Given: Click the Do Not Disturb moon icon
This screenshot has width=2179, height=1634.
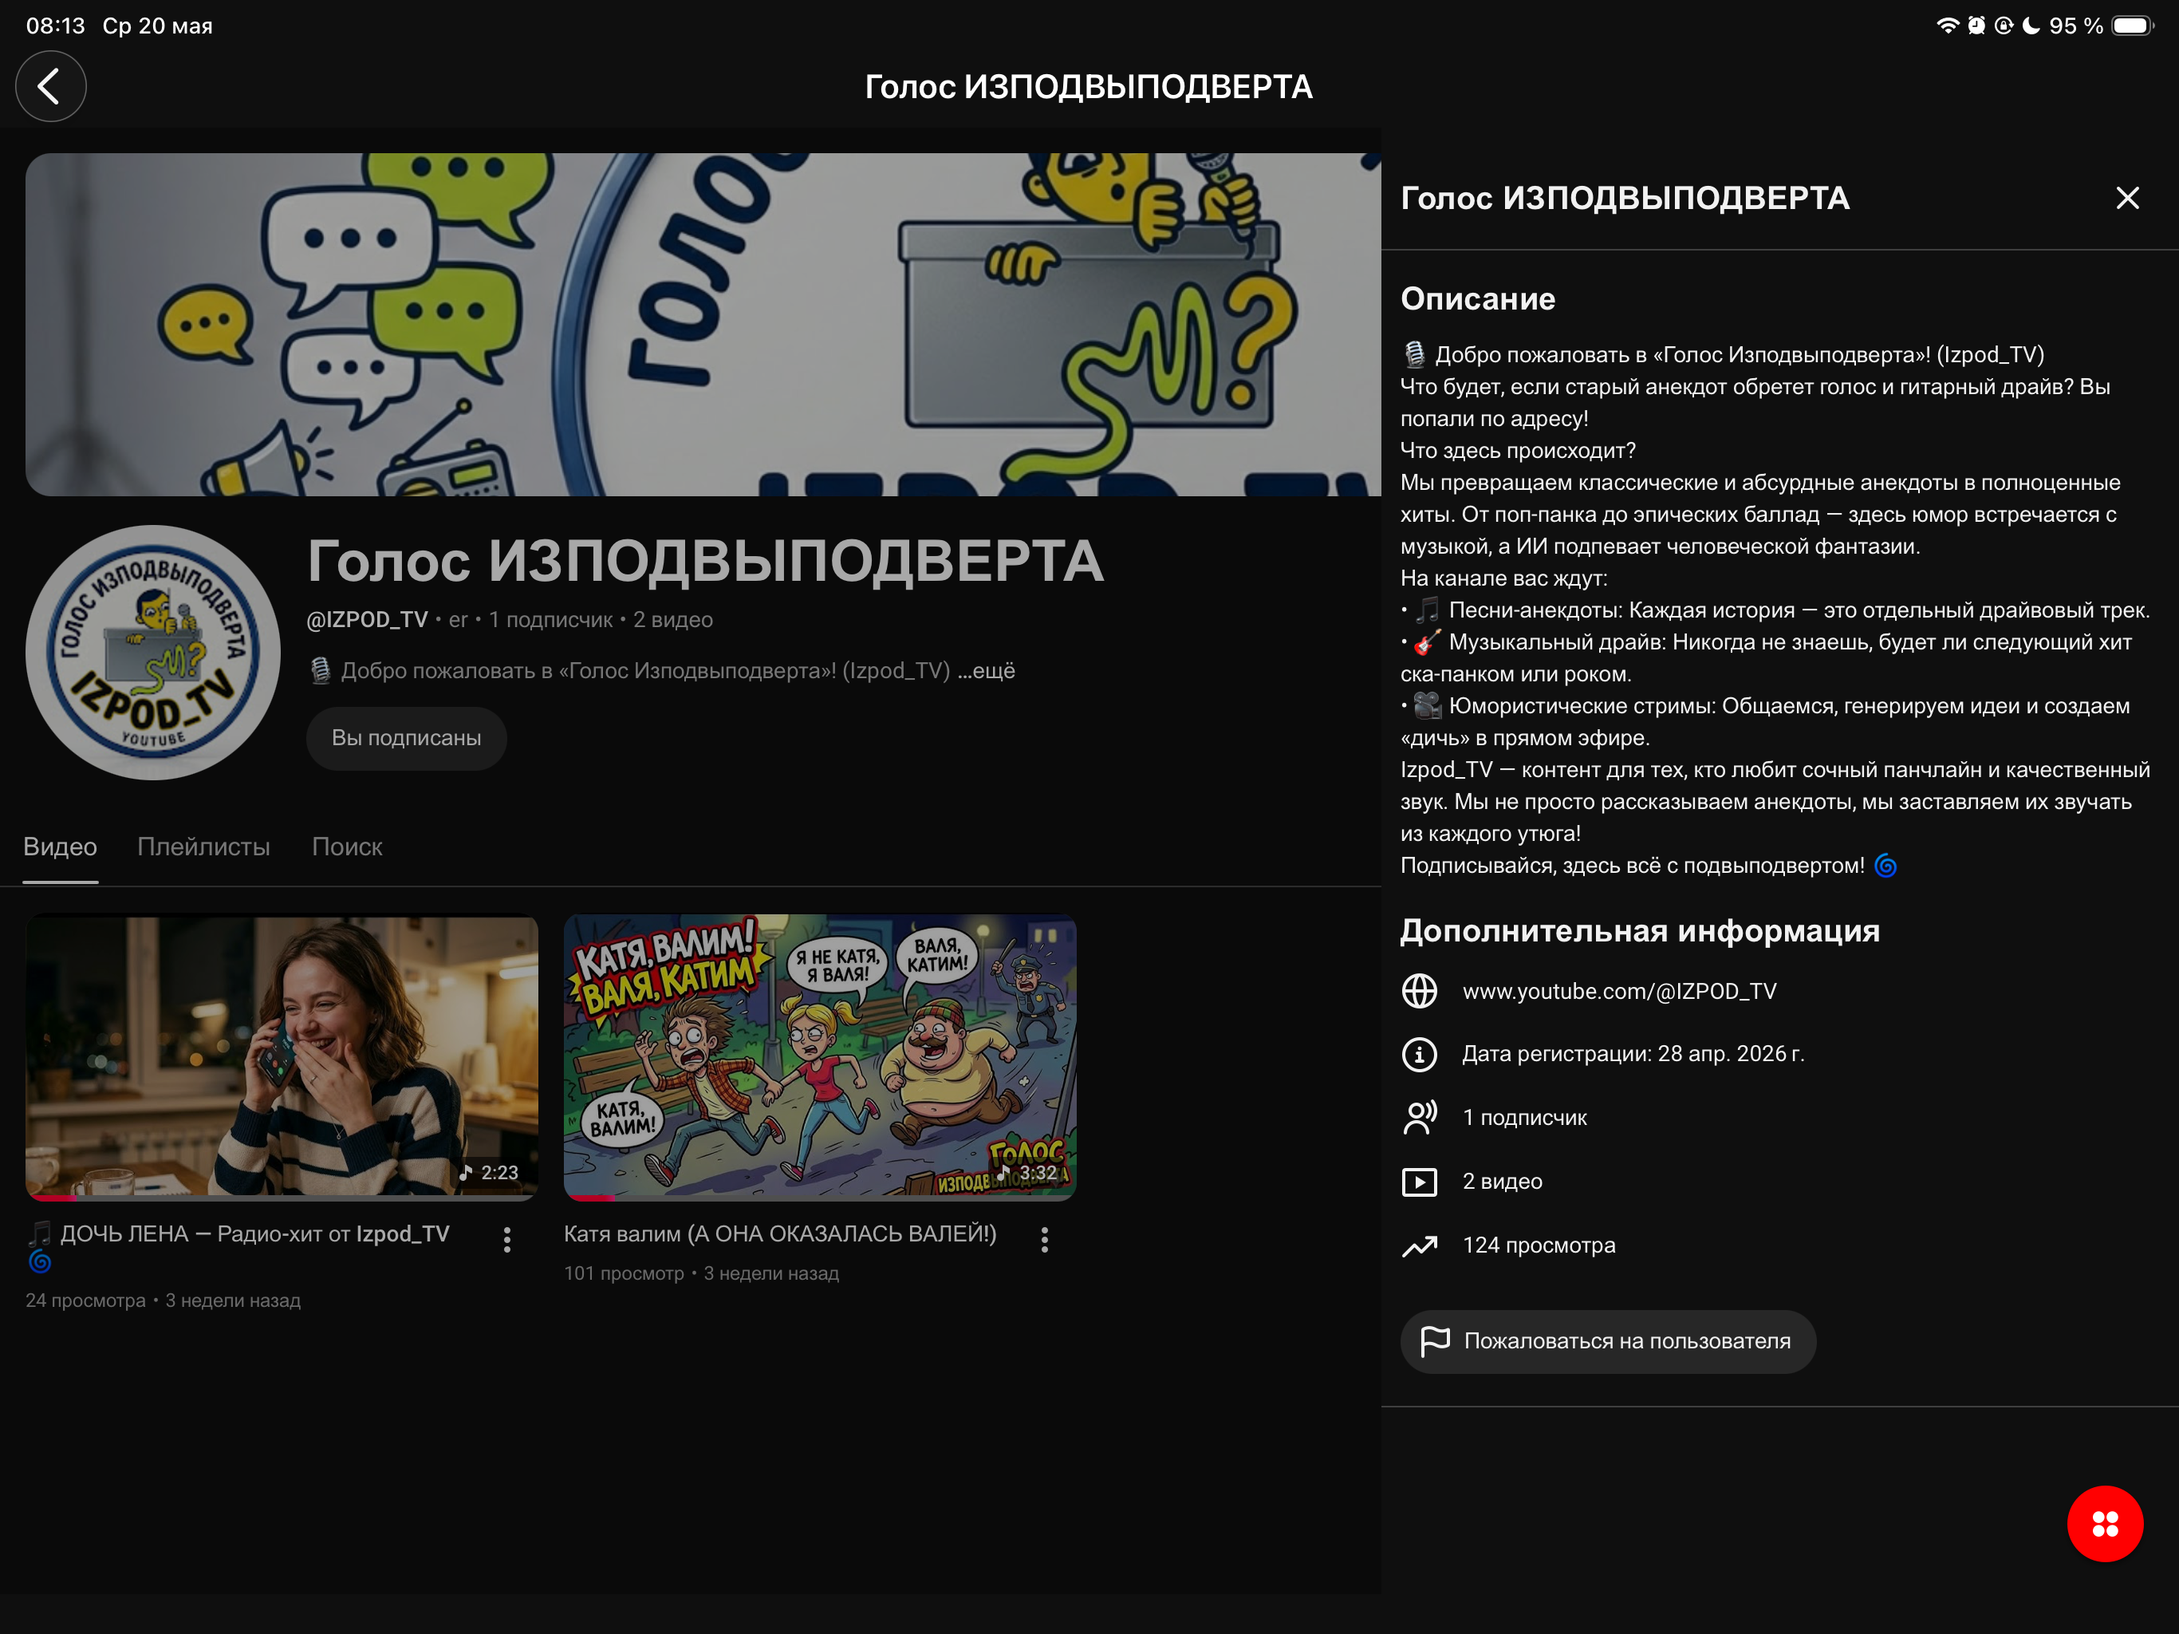Looking at the screenshot, I should pyautogui.click(x=2031, y=26).
